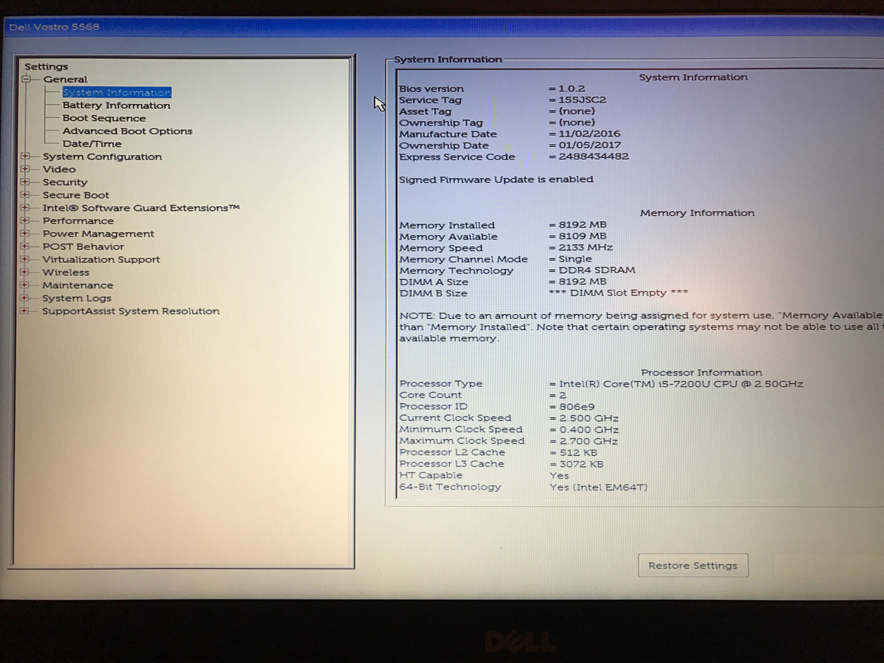Click the Memory Available value 8109 MB
Screen dimensions: 884x663
pyautogui.click(x=582, y=236)
